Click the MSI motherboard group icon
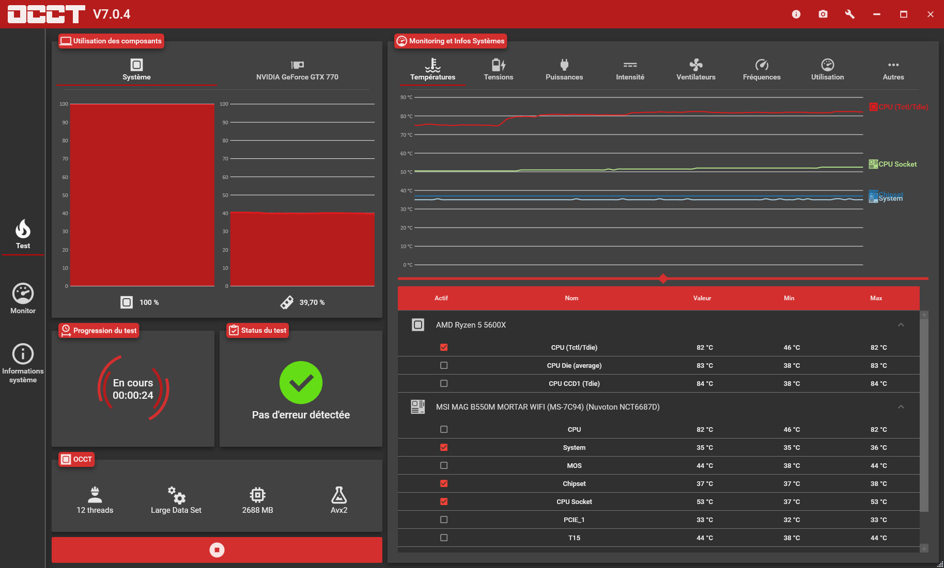 418,407
